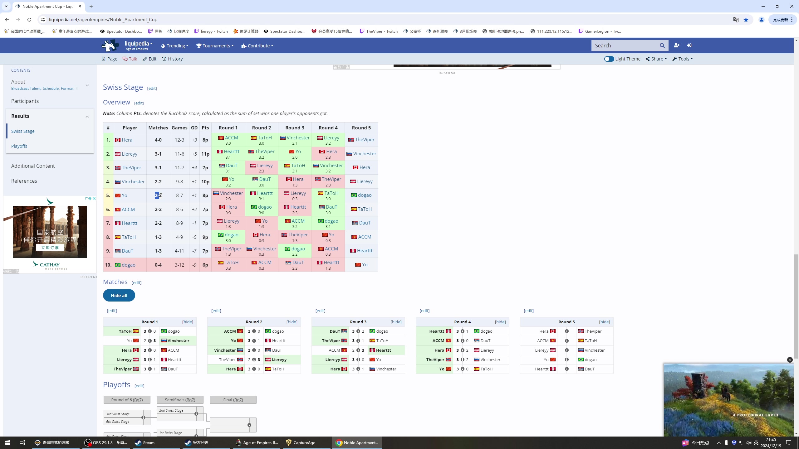
Task: Close the Noble Apartment Cup tab
Action: coord(80,6)
